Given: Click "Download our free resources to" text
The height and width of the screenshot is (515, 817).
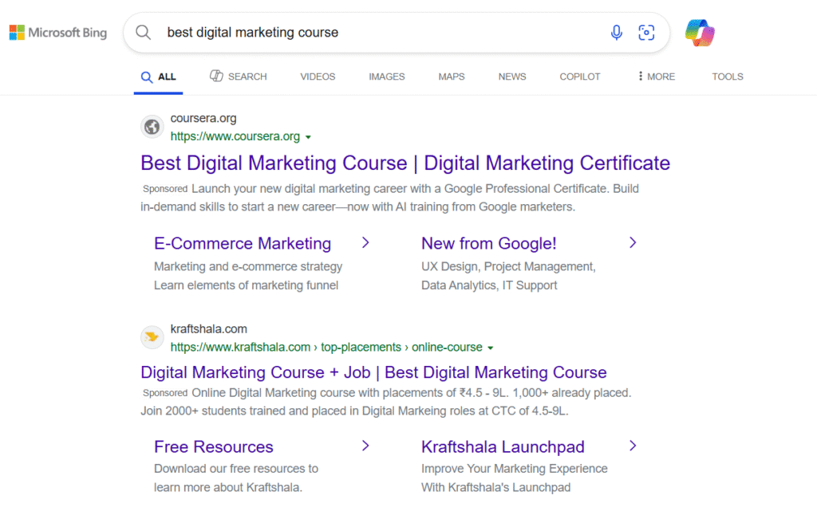Looking at the screenshot, I should coord(236,469).
